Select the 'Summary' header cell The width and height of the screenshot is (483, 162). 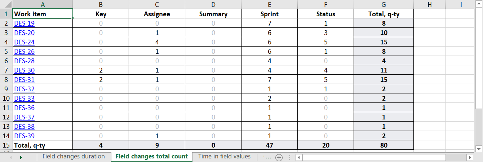click(213, 14)
